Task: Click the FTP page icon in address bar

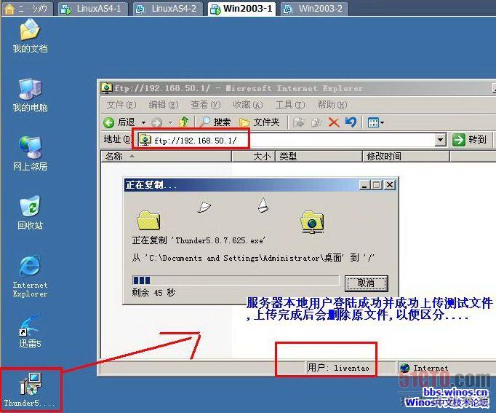Action: click(145, 140)
